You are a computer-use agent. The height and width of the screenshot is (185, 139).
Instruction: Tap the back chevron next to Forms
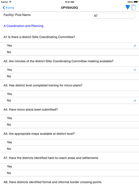coord(4,8)
